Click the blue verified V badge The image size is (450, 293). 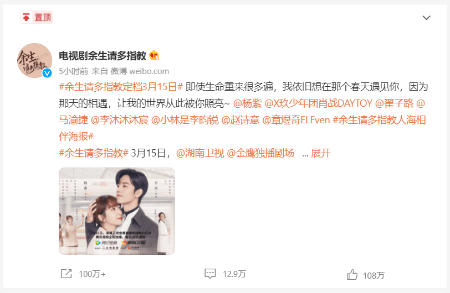tap(47, 73)
